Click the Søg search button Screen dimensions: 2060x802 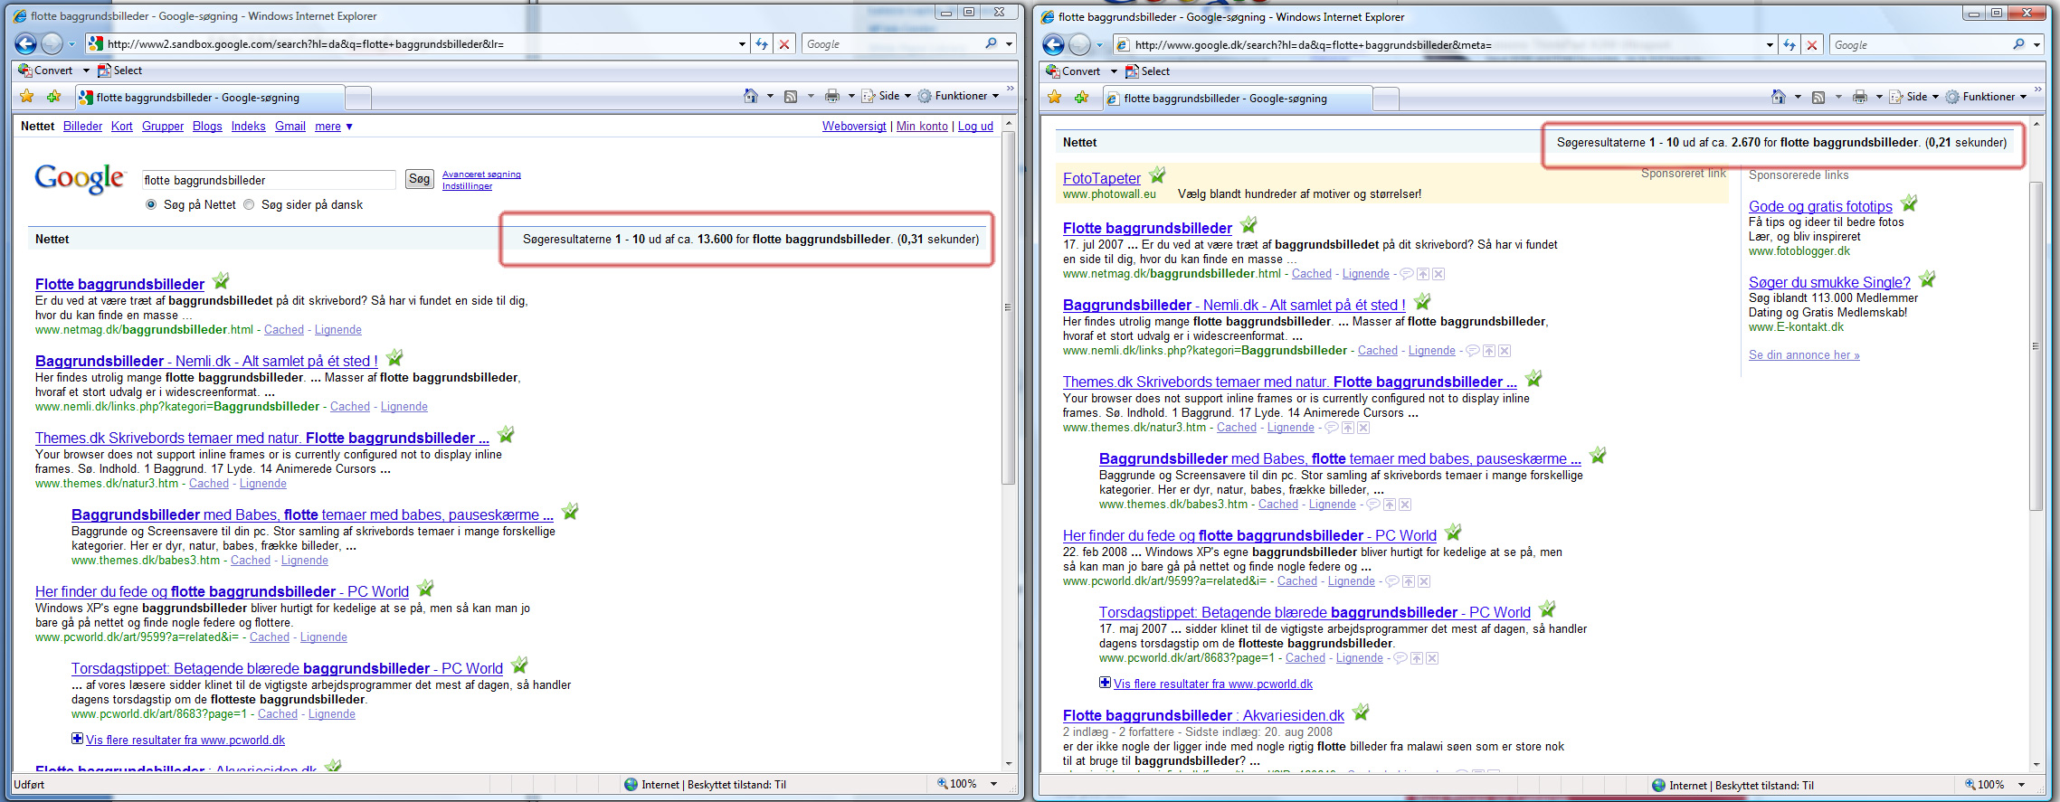419,179
